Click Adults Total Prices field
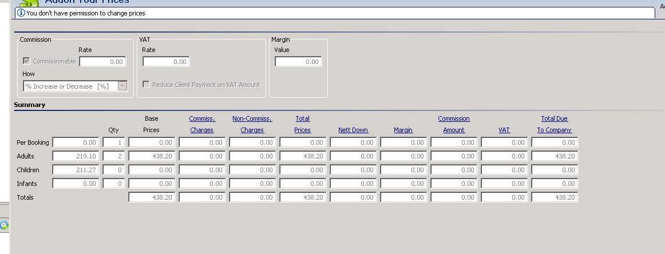The height and width of the screenshot is (254, 665). point(303,156)
